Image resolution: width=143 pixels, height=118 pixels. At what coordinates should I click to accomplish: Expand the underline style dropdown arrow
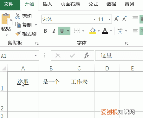(68, 31)
